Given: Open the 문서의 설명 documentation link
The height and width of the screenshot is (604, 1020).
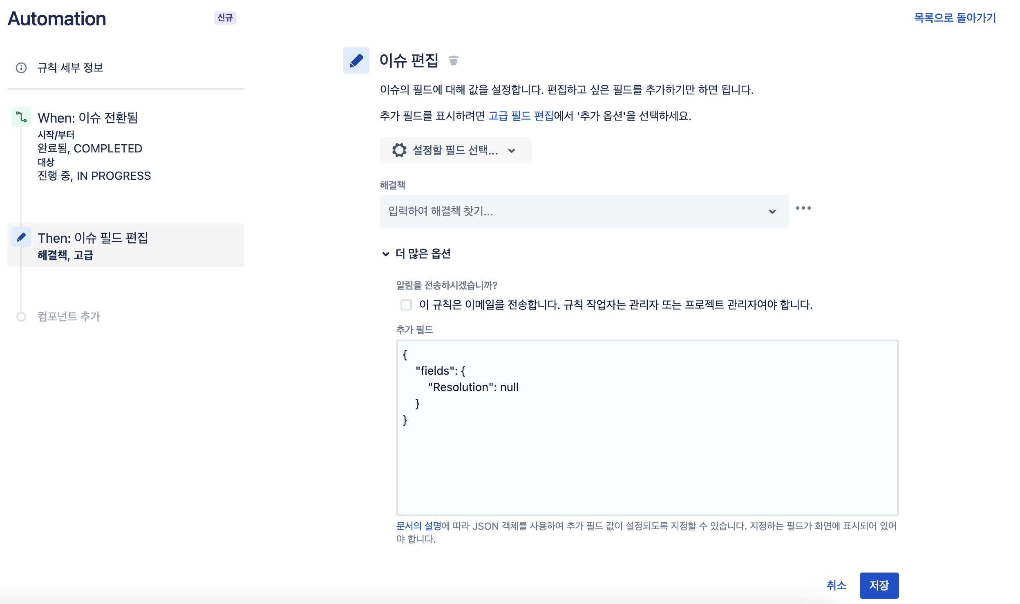Looking at the screenshot, I should (418, 526).
